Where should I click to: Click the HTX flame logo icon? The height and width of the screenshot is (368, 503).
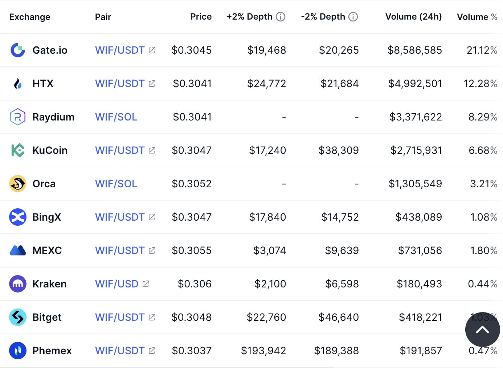[17, 83]
